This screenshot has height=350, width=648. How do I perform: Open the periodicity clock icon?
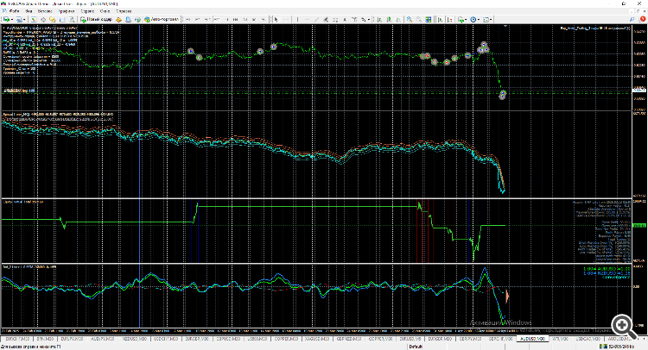tap(473, 19)
